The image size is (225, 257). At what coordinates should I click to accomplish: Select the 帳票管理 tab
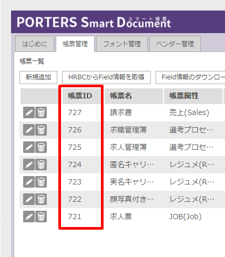pos(75,44)
